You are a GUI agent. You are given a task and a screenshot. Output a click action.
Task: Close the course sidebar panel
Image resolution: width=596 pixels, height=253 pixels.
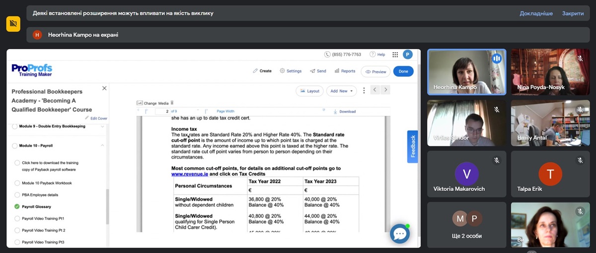point(104,88)
